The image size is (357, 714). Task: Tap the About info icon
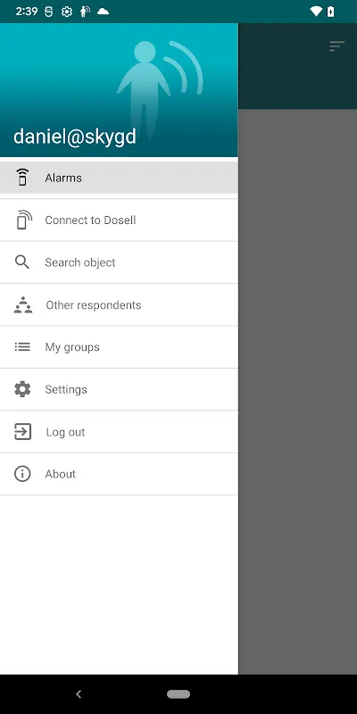pos(22,474)
